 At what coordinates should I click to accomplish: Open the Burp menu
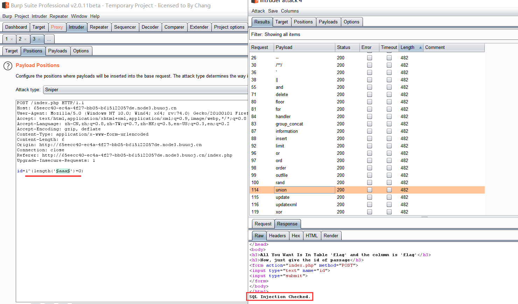7,16
